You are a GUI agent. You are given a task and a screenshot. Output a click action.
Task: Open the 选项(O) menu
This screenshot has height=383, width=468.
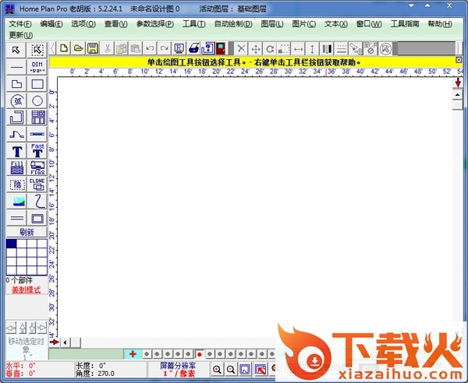tap(83, 24)
